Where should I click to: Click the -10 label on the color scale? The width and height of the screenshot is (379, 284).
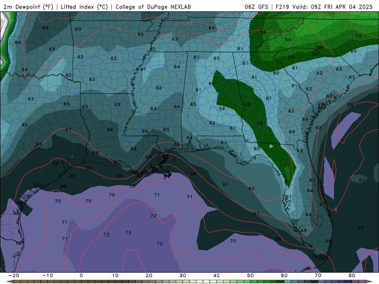(x=47, y=275)
